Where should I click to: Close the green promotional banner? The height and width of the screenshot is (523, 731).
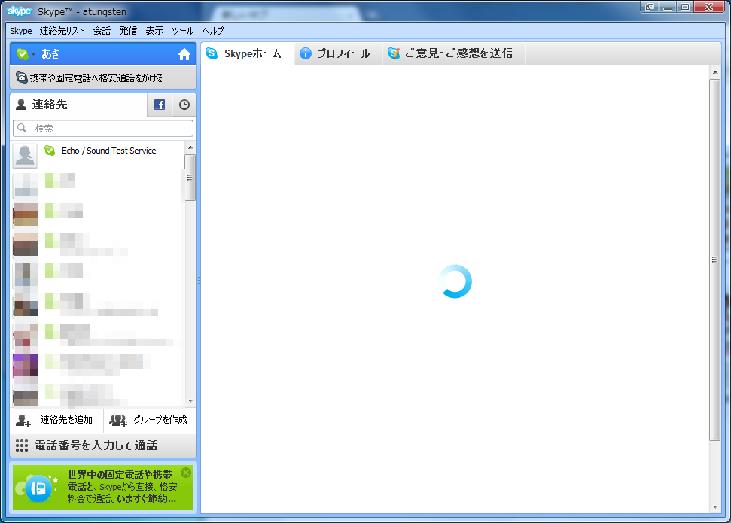tap(186, 473)
